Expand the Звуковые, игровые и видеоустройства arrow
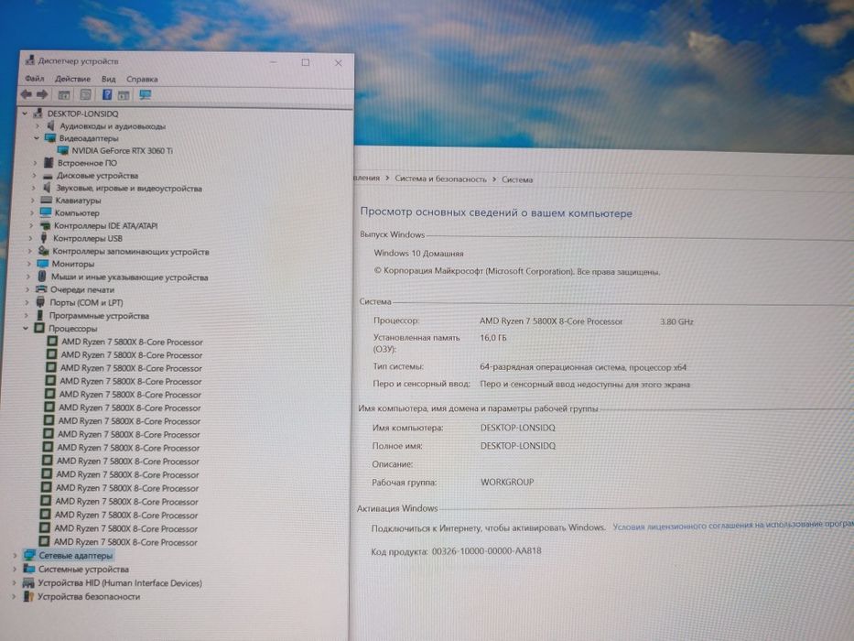 (33, 188)
